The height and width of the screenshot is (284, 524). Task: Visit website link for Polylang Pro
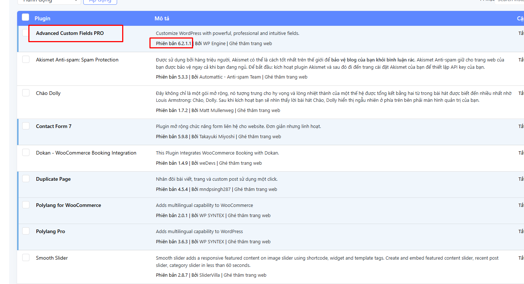[249, 242]
